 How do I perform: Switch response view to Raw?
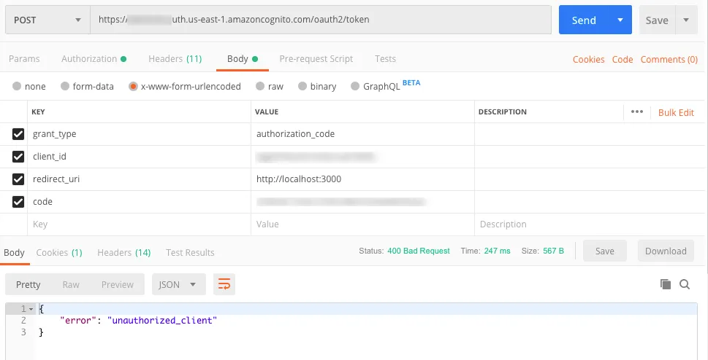pyautogui.click(x=71, y=284)
